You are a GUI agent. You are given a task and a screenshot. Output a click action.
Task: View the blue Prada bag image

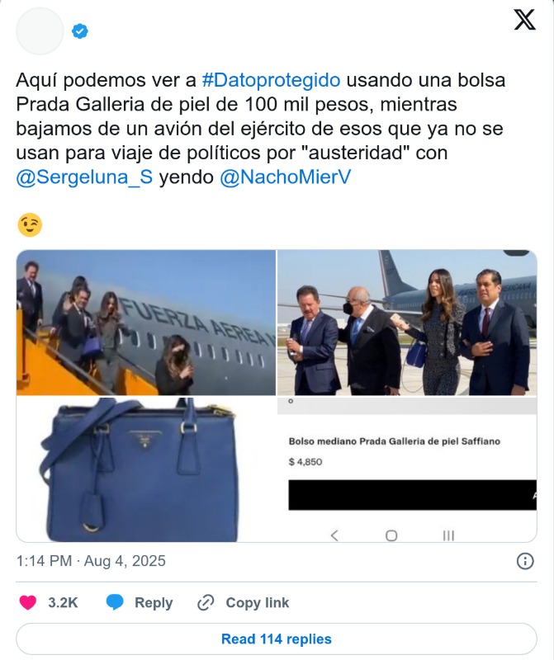(146, 469)
